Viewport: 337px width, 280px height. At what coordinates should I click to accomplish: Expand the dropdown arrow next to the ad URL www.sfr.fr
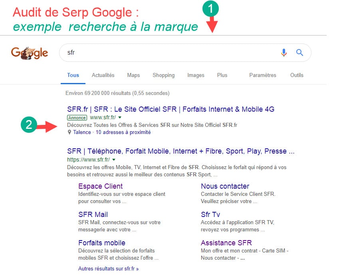(x=119, y=118)
